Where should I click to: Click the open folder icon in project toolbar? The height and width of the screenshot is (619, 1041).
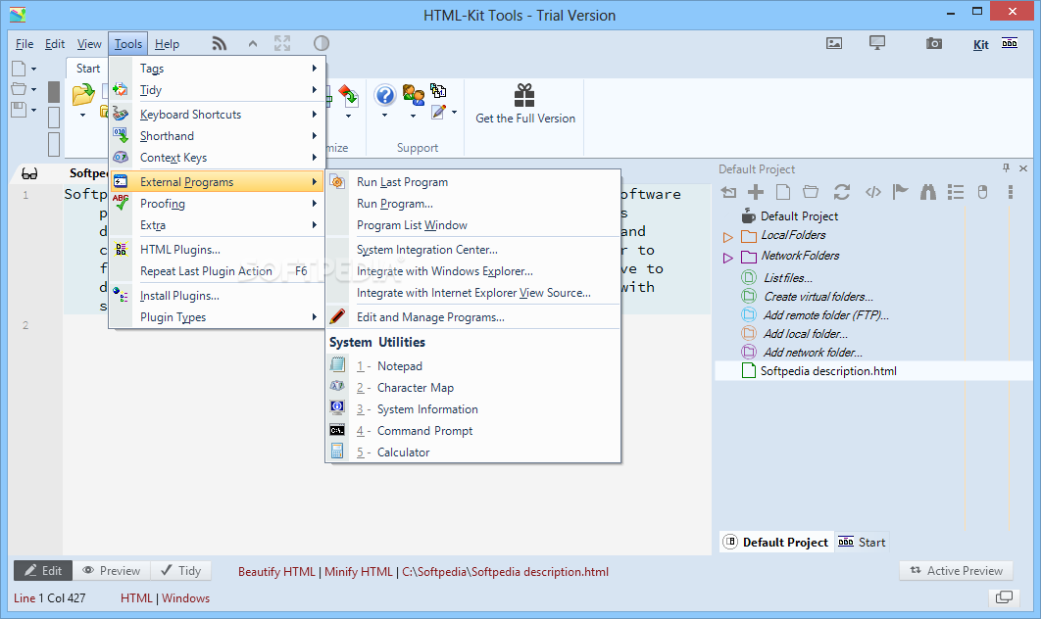click(811, 192)
